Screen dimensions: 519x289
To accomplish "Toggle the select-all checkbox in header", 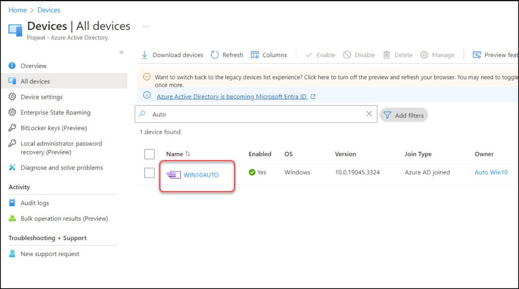I will pos(150,154).
